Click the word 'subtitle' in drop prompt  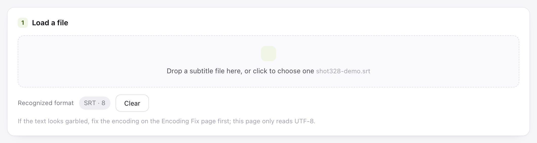tap(201, 71)
